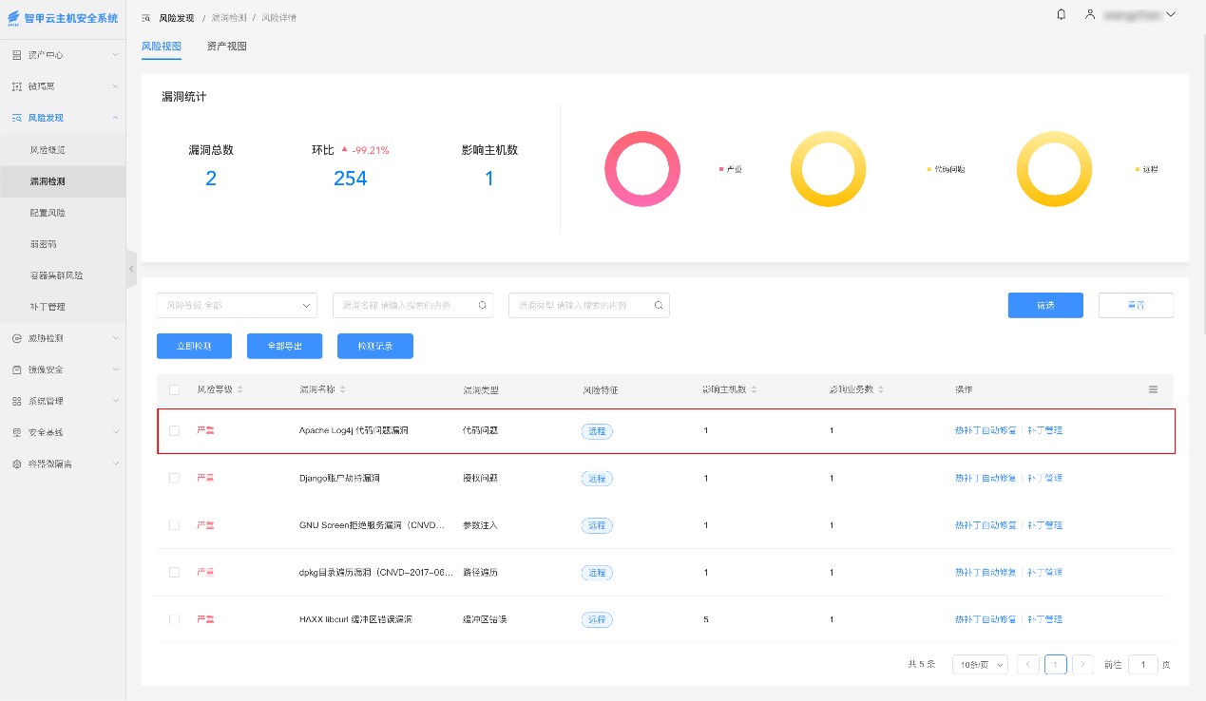Select page 1 in pagination
1206x701 pixels.
(1056, 665)
